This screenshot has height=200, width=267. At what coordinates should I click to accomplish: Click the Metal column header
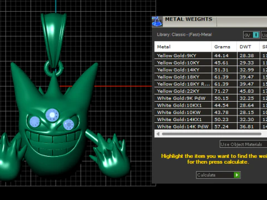click(183, 47)
